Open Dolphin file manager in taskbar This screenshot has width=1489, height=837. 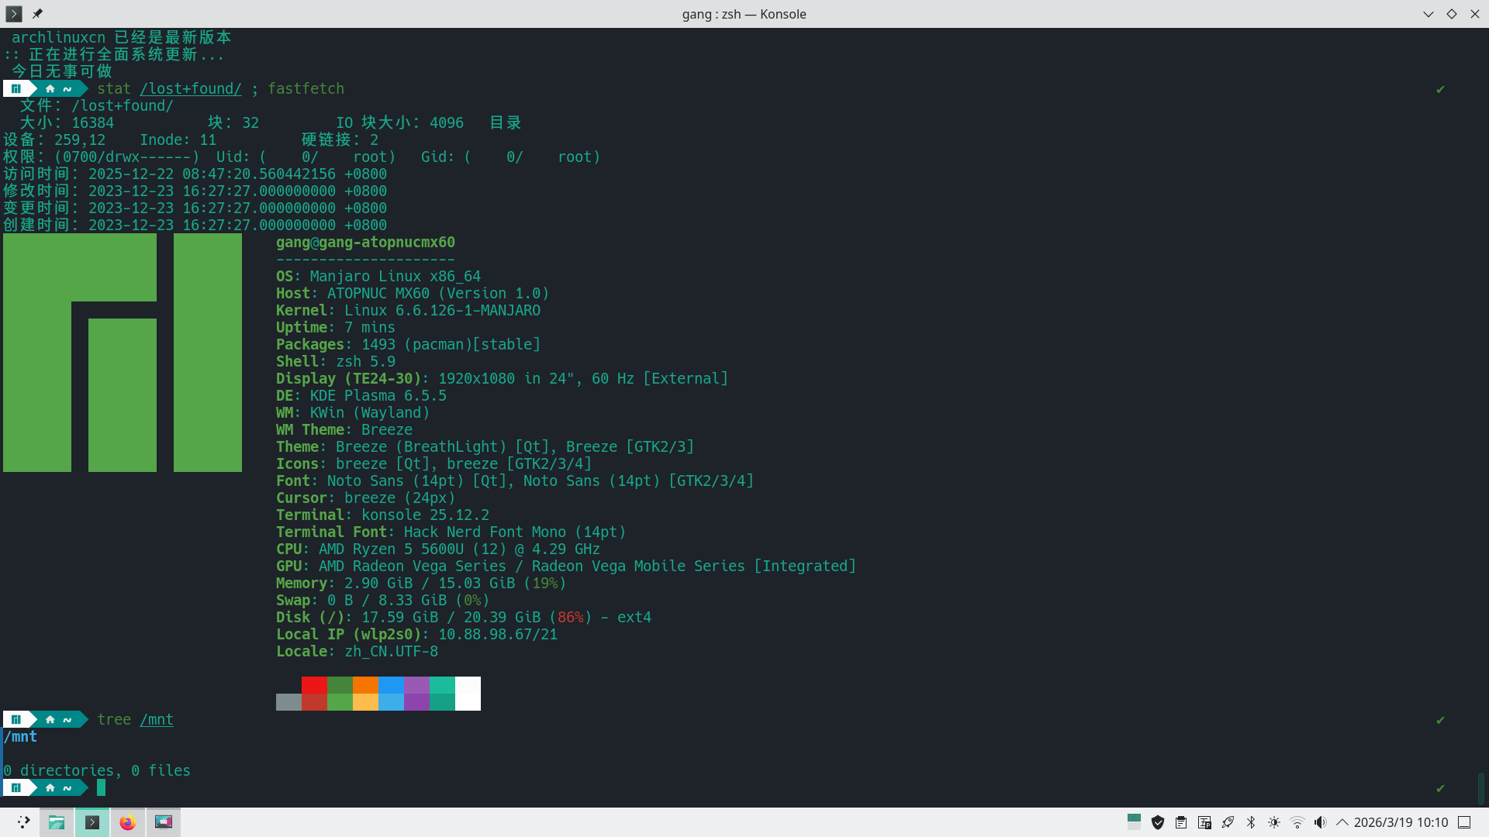tap(57, 822)
